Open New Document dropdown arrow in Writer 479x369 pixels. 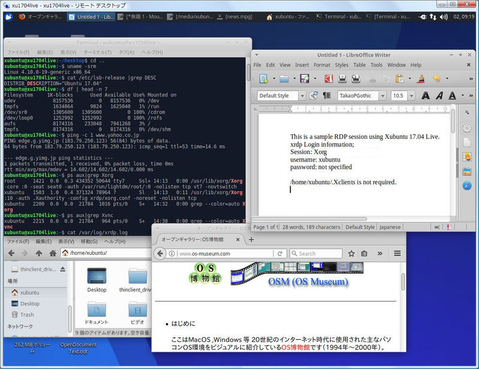coord(274,79)
